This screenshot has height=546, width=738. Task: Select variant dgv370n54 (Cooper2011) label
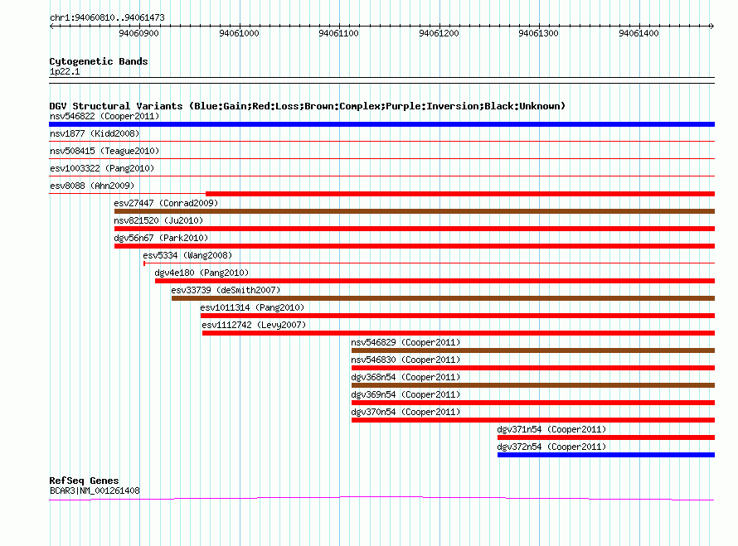click(x=405, y=412)
